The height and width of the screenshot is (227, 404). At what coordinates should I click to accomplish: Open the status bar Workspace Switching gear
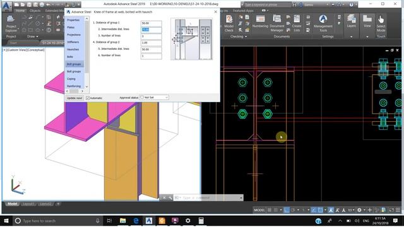coord(359,210)
